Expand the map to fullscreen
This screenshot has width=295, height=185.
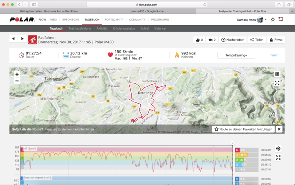point(277,83)
